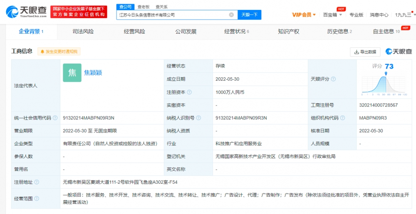Open the 专业版 link
The width and height of the screenshot is (416, 214).
[357, 15]
